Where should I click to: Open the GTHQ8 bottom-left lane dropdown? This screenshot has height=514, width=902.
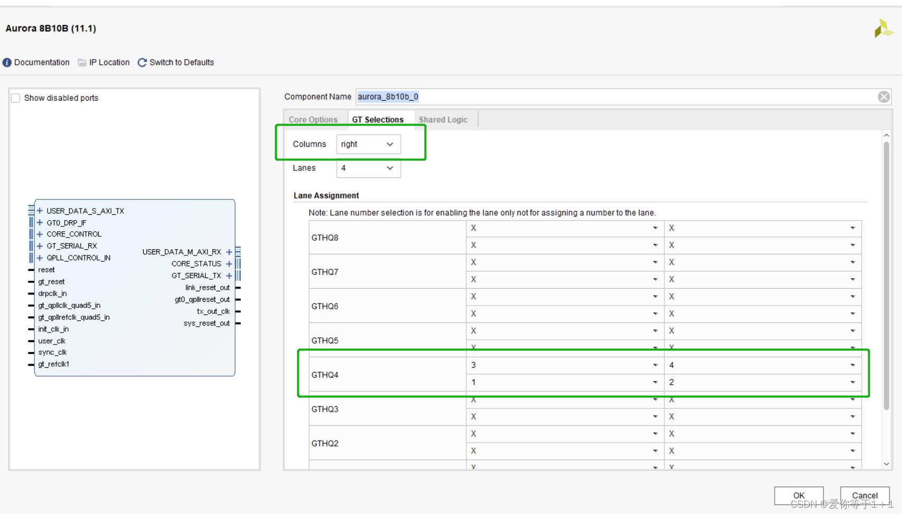click(x=565, y=245)
